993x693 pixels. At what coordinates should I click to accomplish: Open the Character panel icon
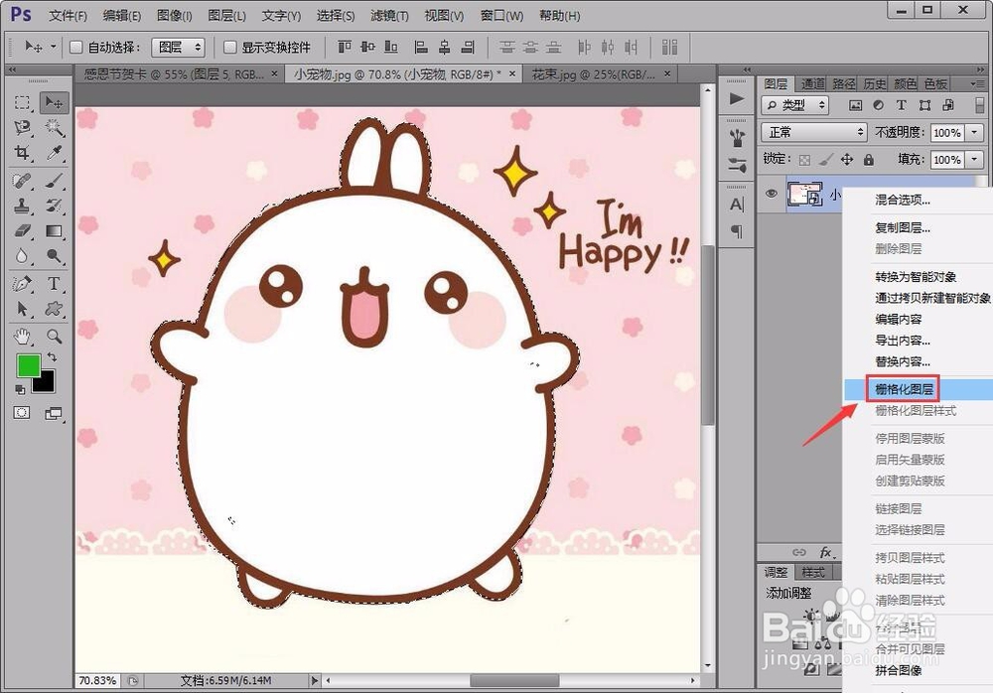(737, 204)
